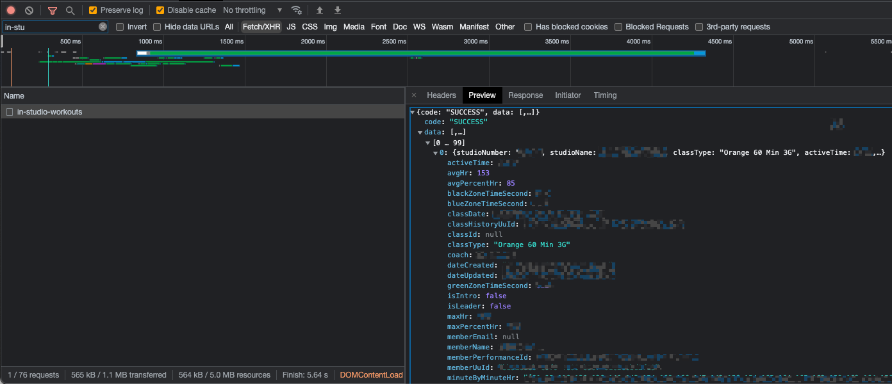The height and width of the screenshot is (384, 892).
Task: Toggle the Preserve log checkbox
Action: point(93,10)
